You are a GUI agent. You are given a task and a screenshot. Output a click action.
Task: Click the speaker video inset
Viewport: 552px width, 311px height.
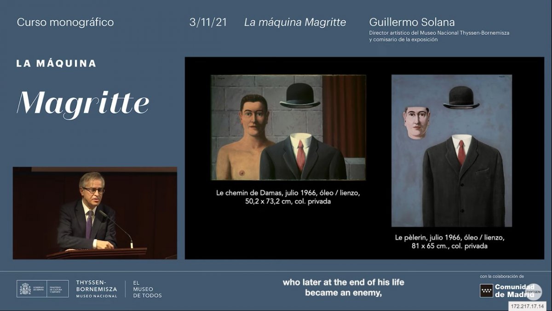(x=95, y=213)
